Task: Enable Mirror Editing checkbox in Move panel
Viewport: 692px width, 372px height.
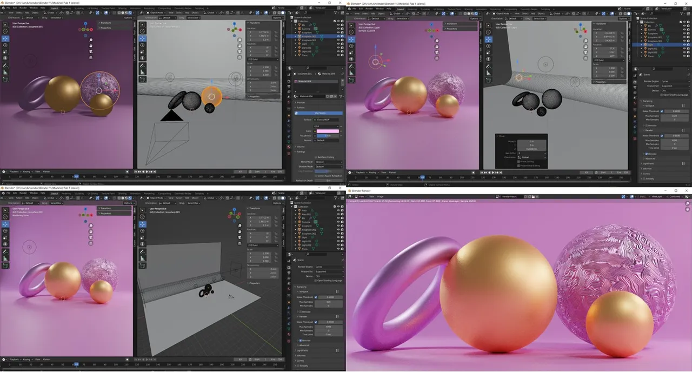Action: tap(518, 161)
